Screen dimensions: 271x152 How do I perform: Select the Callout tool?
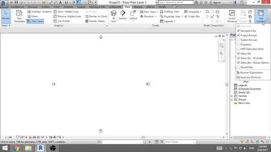point(133,16)
